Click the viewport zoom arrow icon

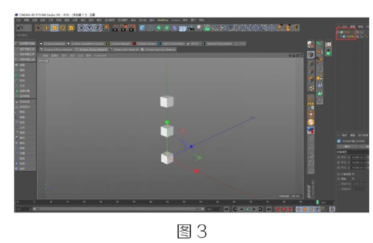tap(294, 55)
